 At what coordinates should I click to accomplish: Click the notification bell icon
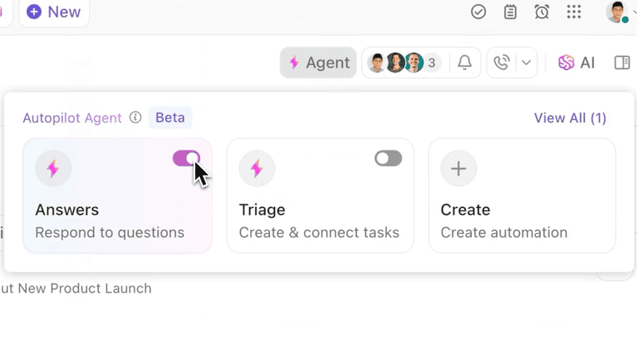(x=464, y=63)
